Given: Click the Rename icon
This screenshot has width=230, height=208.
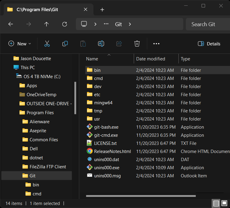Looking at the screenshot, I should [101, 44].
